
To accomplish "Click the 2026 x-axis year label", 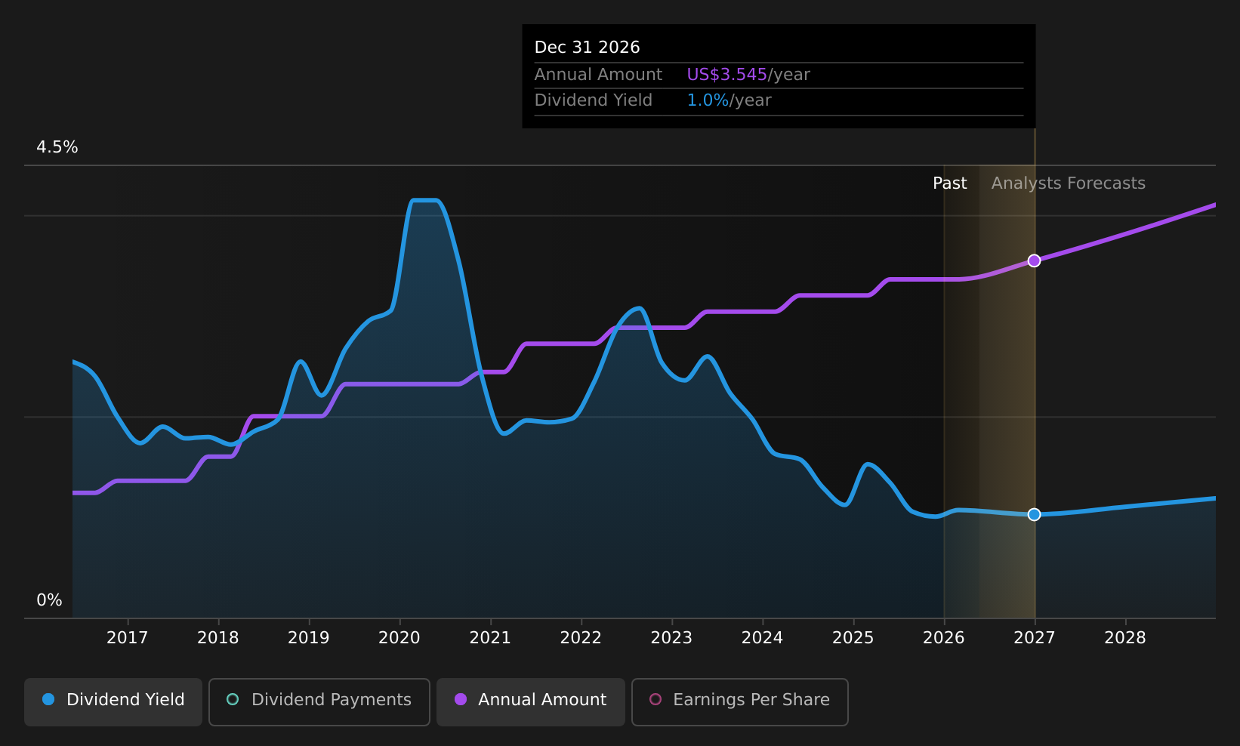I will pyautogui.click(x=944, y=638).
